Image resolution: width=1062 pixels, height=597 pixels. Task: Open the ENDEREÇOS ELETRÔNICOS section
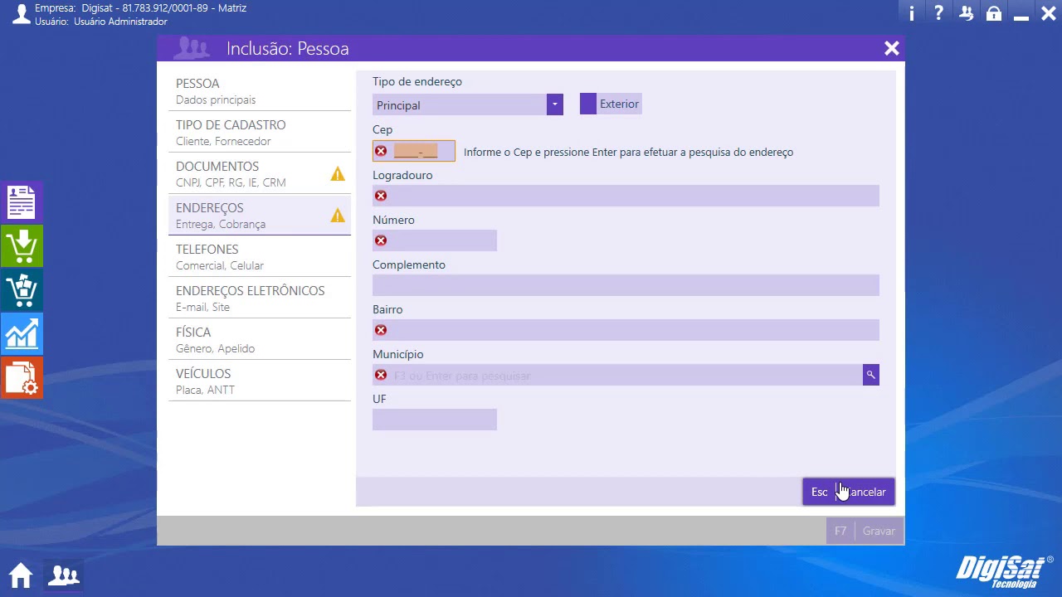pyautogui.click(x=260, y=298)
